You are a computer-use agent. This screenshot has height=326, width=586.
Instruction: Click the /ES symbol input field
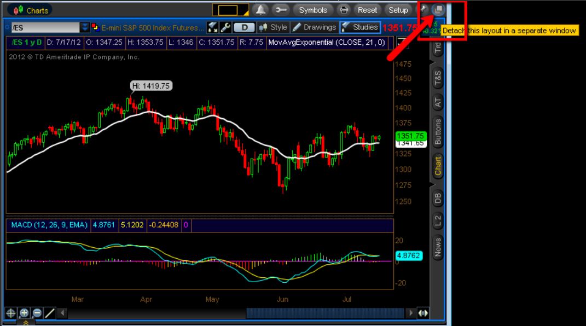point(45,27)
